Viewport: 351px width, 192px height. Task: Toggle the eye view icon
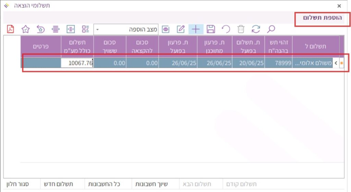pos(166,29)
